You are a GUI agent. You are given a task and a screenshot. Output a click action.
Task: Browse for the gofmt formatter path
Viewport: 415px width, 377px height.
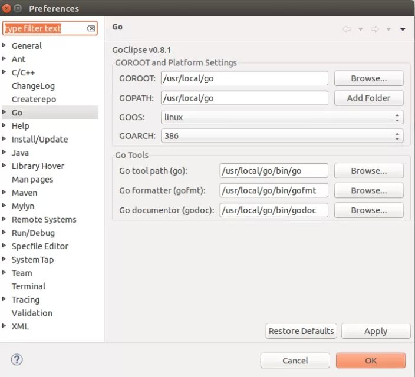coord(368,190)
